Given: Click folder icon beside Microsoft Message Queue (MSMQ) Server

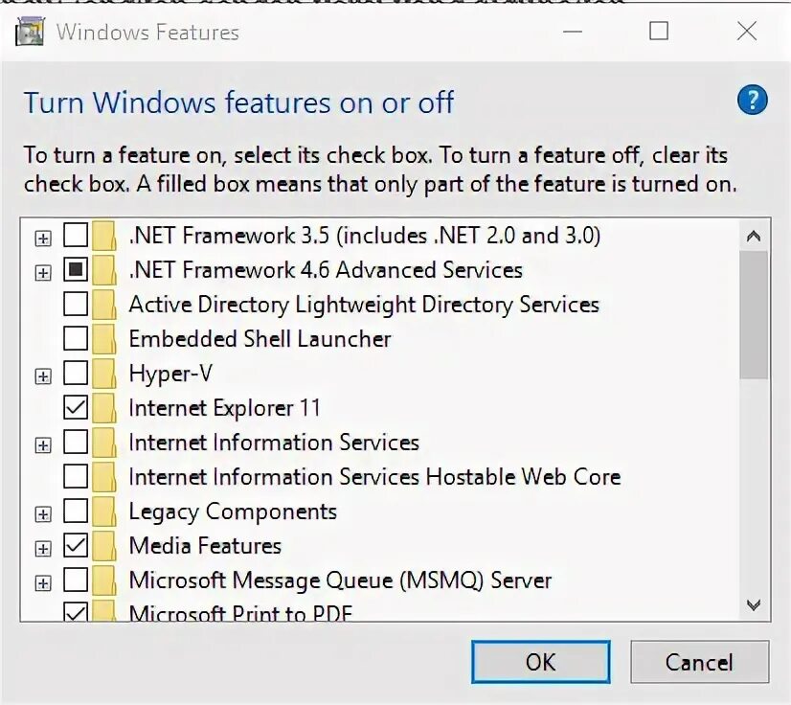Looking at the screenshot, I should click(104, 580).
